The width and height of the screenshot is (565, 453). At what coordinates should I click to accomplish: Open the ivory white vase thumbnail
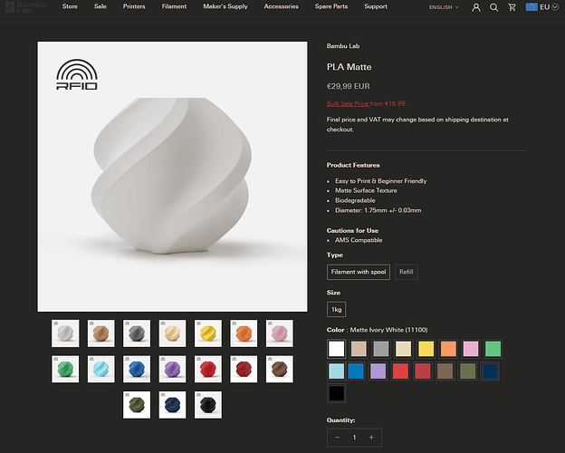(65, 333)
